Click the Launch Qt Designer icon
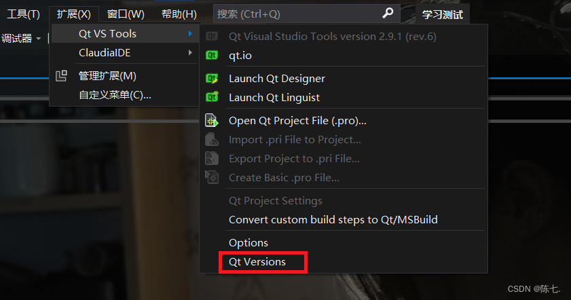The height and width of the screenshot is (300, 571). coord(212,78)
